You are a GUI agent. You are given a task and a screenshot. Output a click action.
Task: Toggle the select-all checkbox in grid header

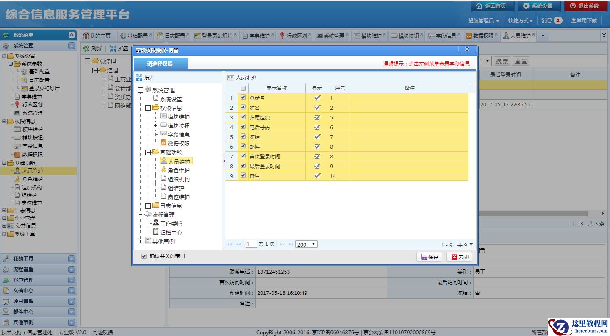(243, 88)
